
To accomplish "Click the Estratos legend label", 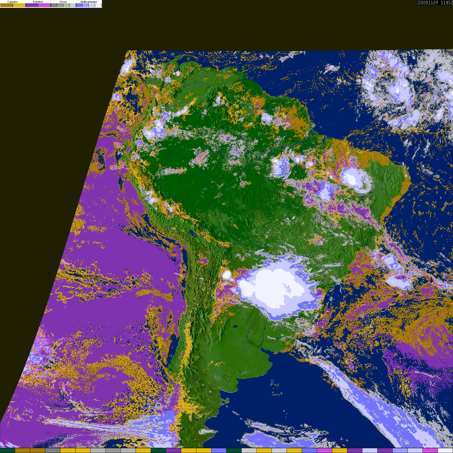I will click(38, 2).
